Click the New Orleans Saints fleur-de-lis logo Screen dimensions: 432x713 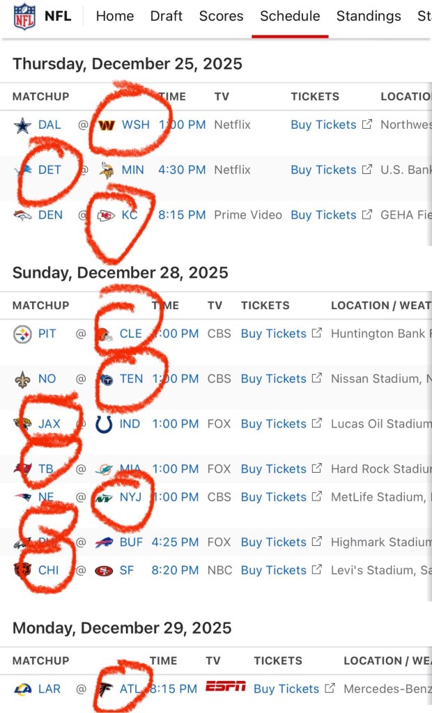23,379
